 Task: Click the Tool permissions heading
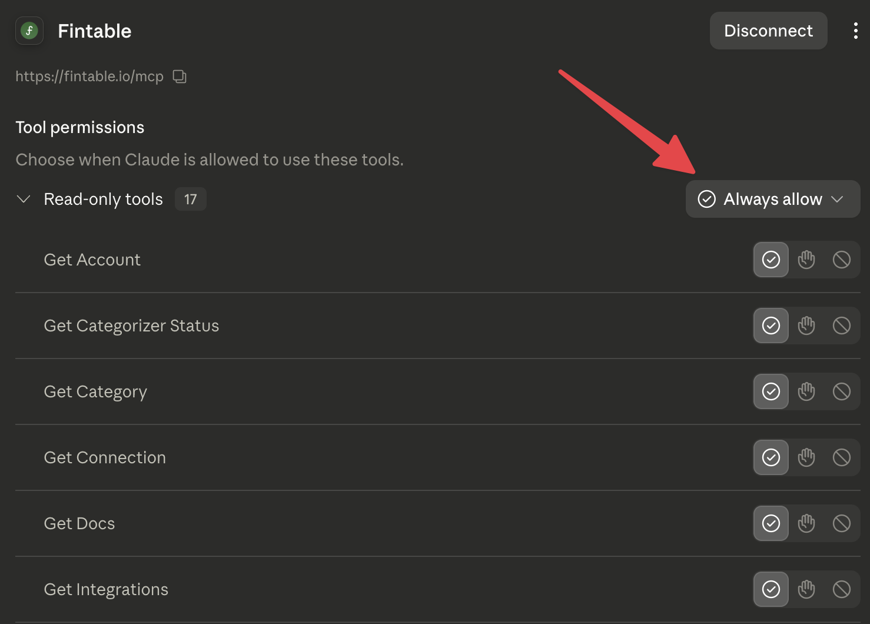80,128
